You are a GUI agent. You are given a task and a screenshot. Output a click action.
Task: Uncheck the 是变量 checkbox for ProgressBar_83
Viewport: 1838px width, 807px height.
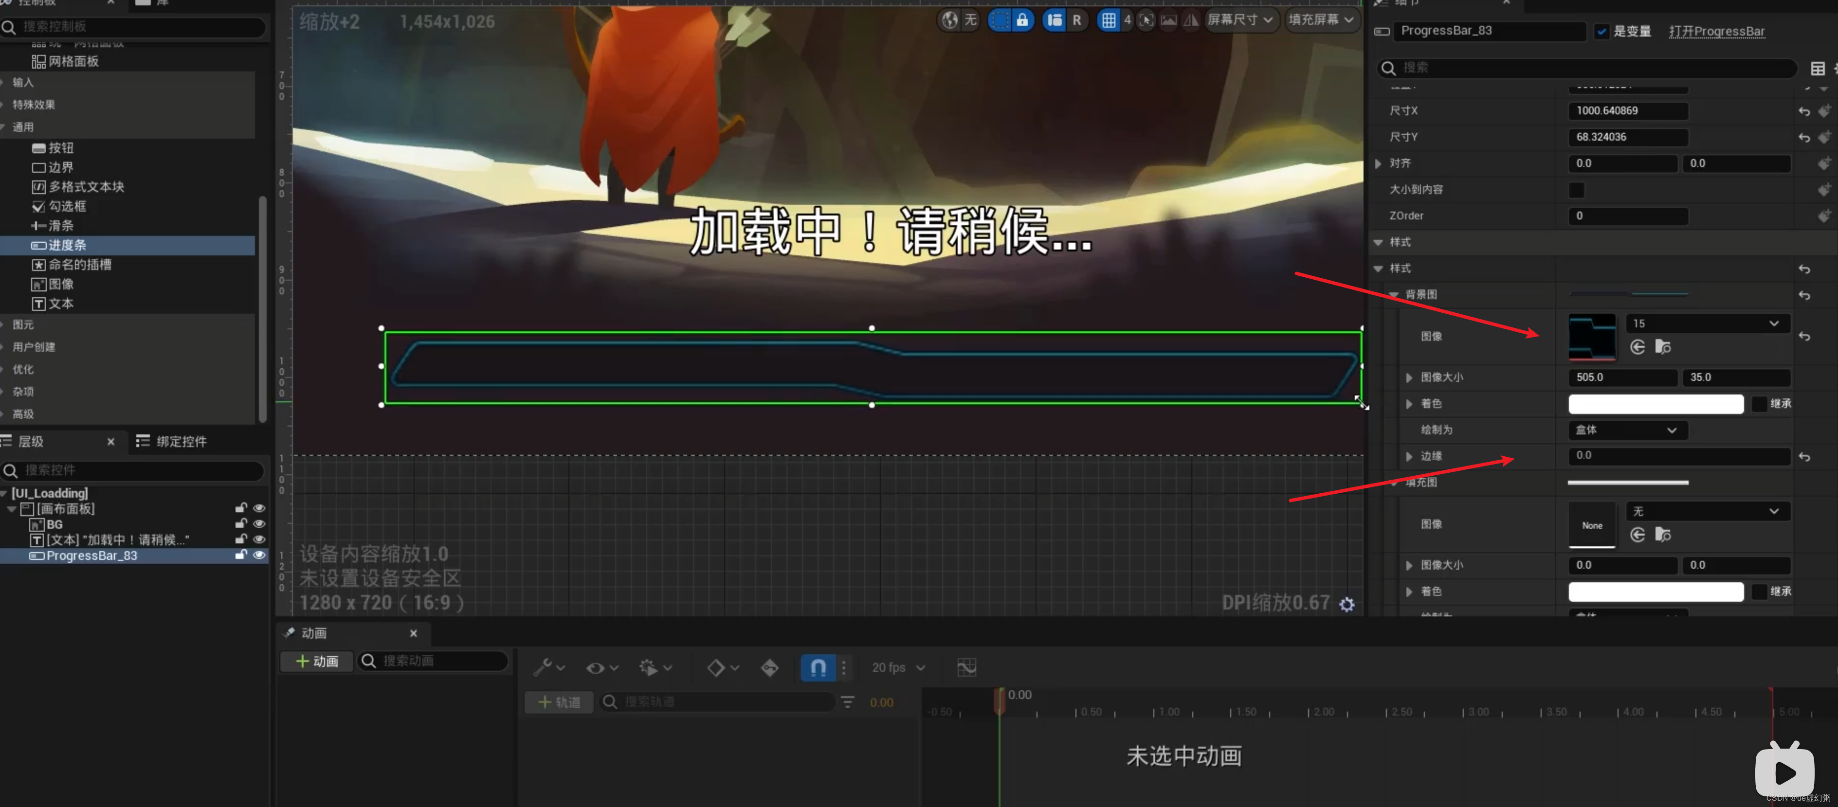[x=1603, y=31]
